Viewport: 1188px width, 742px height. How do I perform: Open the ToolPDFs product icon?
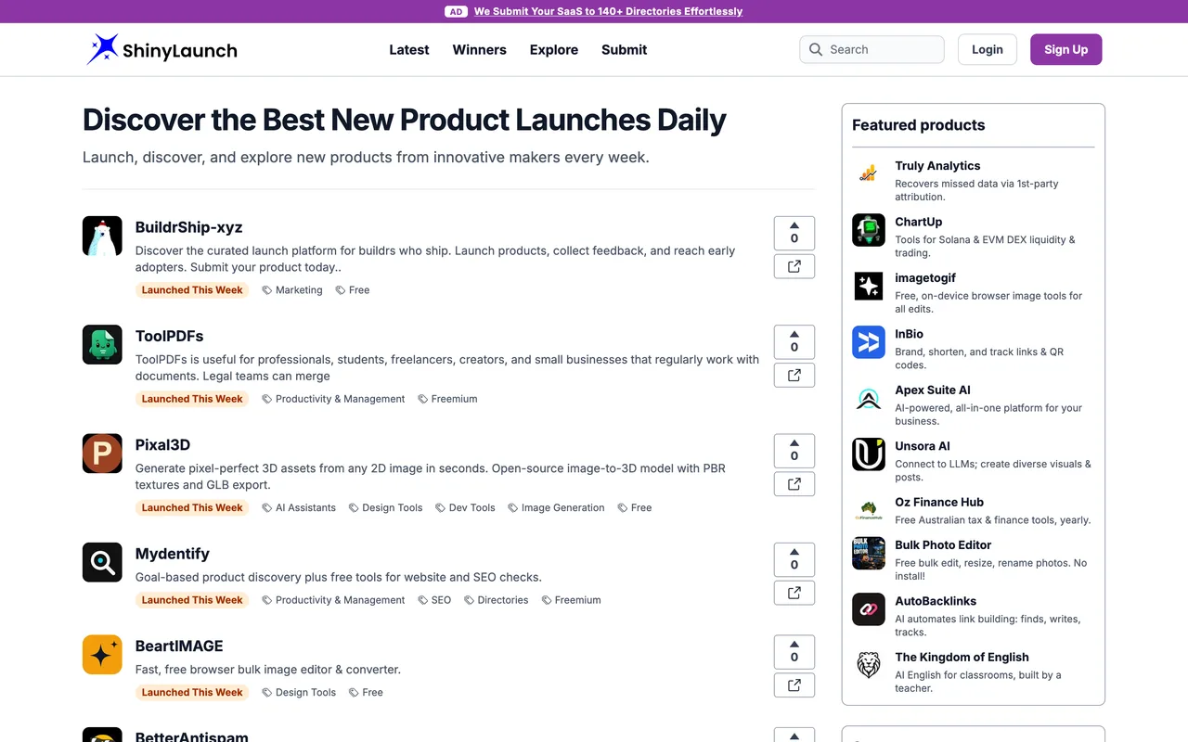102,344
